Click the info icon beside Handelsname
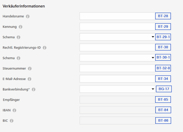 tap(28, 16)
